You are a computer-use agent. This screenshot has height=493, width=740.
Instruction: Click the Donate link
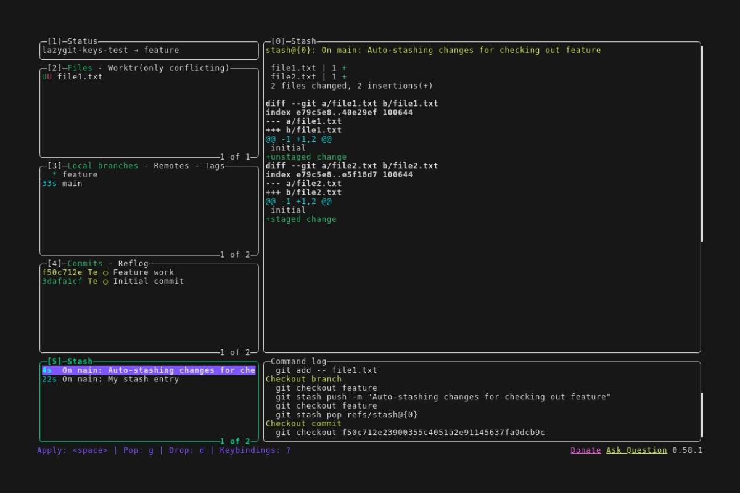point(585,450)
